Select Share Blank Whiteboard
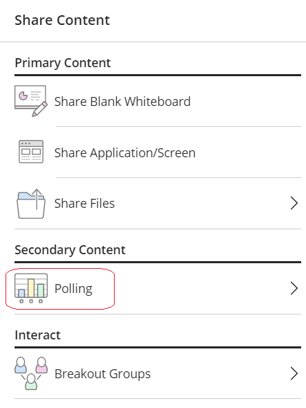Viewport: 306px width, 408px height. point(157,101)
